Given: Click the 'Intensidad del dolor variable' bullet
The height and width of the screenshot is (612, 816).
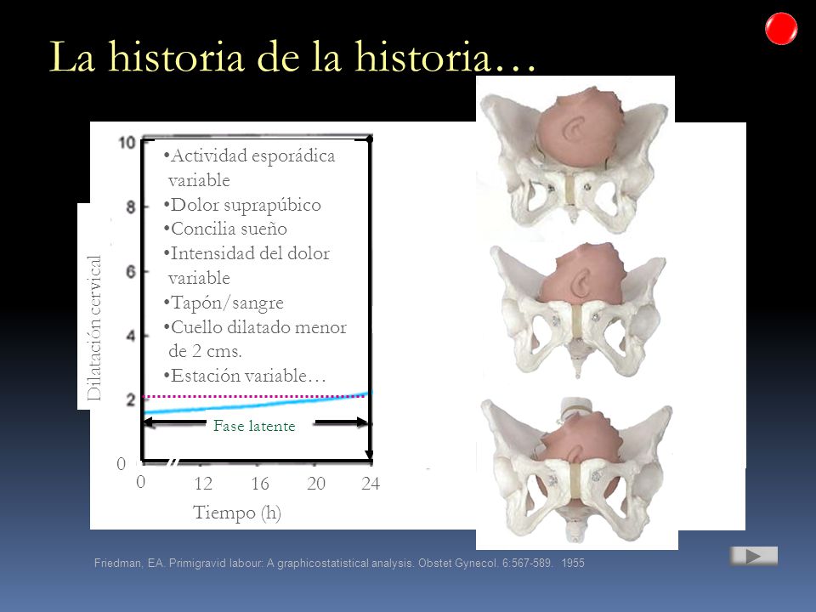Looking at the screenshot, I should [246, 265].
